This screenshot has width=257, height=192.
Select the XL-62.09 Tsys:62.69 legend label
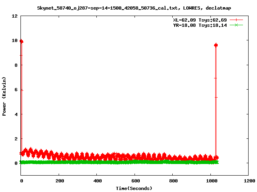[x=200, y=20]
